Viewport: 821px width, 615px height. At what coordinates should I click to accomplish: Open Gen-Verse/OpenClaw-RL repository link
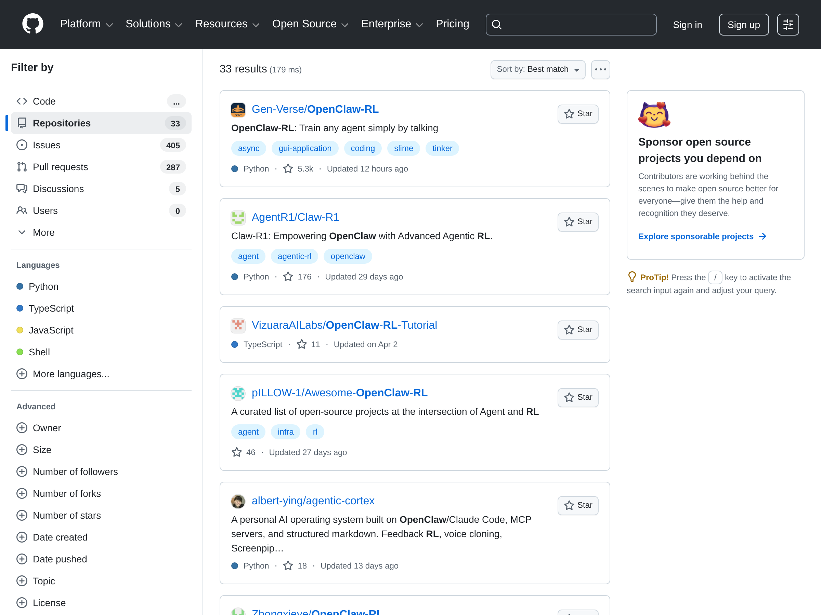tap(315, 109)
